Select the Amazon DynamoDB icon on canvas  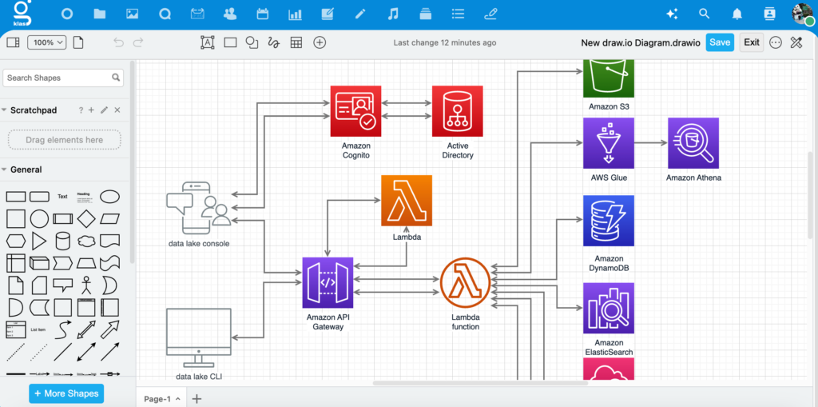point(609,221)
